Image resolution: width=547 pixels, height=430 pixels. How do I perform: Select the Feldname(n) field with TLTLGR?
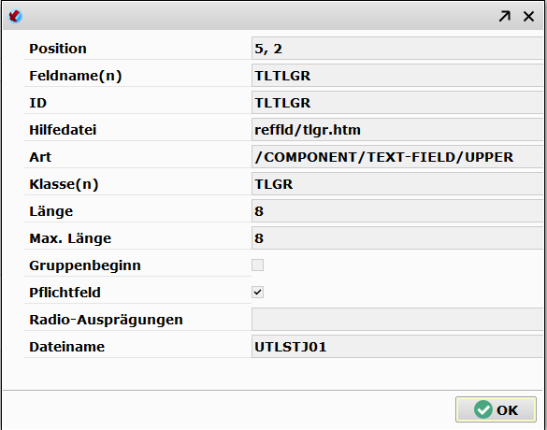click(397, 76)
